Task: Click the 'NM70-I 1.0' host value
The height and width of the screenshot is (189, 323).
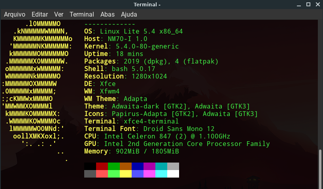Action: click(128, 39)
